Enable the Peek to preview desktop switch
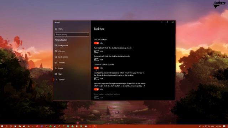This screenshot has width=228, height=128. [x=96, y=79]
